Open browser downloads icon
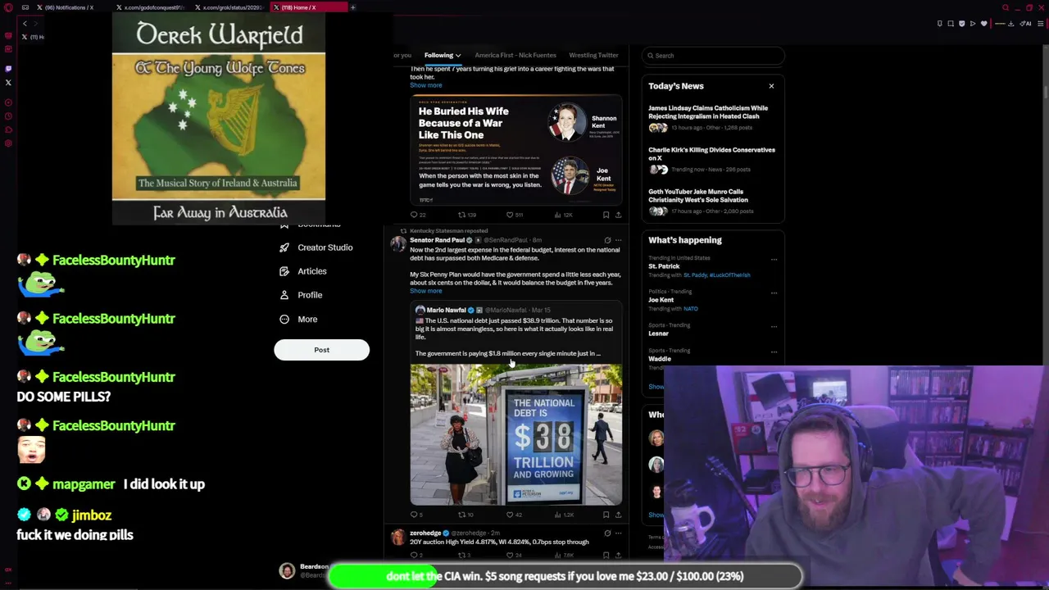This screenshot has width=1049, height=590. point(1010,24)
